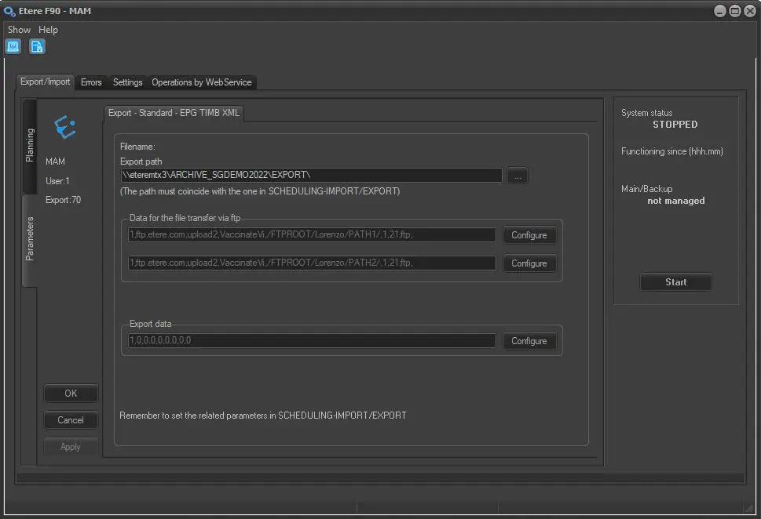The height and width of the screenshot is (519, 761).
Task: Select the Export/Import tab
Action: pyautogui.click(x=46, y=82)
